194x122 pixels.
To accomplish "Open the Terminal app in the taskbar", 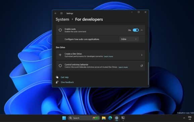I will (123, 118).
